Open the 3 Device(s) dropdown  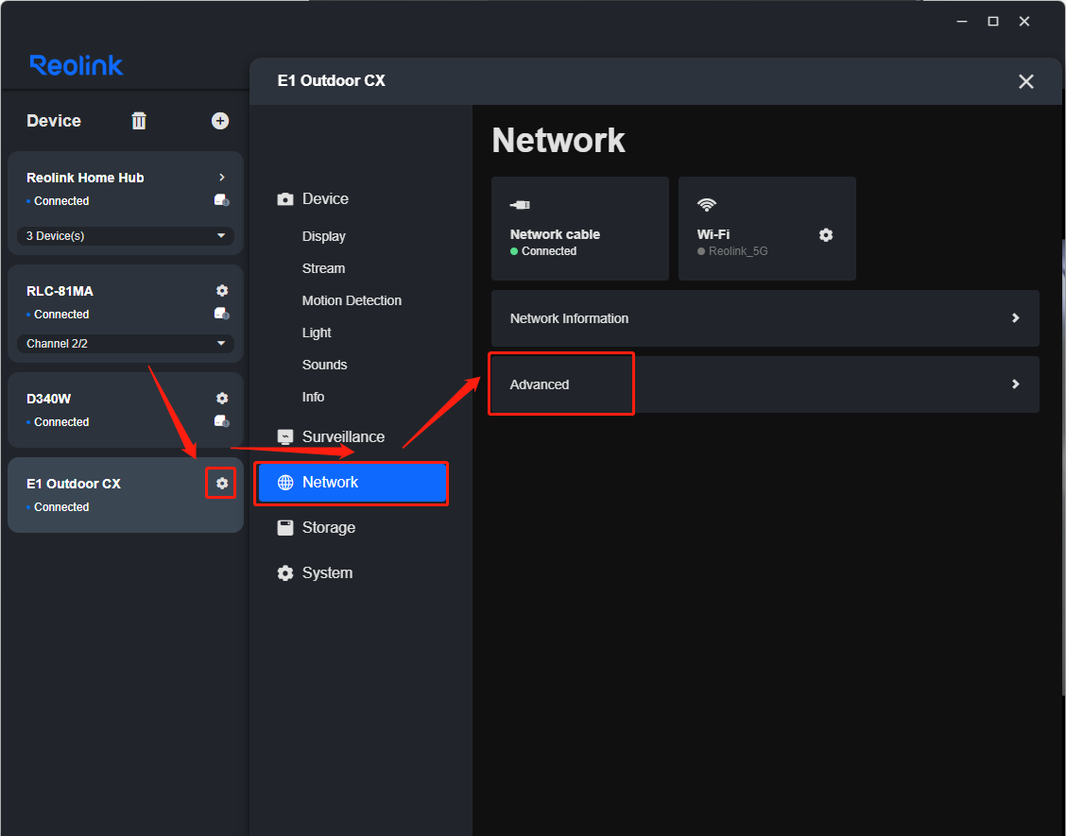(126, 236)
